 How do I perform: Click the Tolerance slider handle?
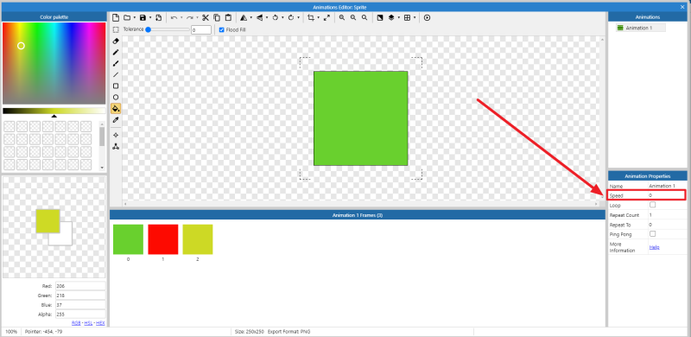click(x=148, y=29)
